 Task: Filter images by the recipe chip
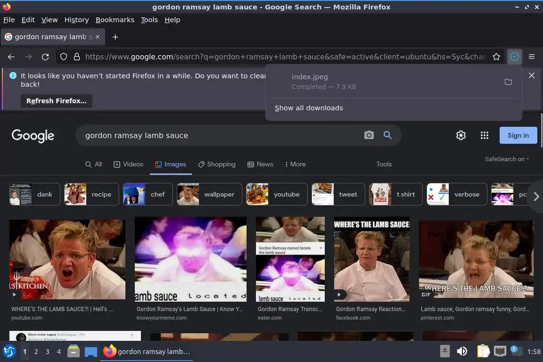click(91, 194)
